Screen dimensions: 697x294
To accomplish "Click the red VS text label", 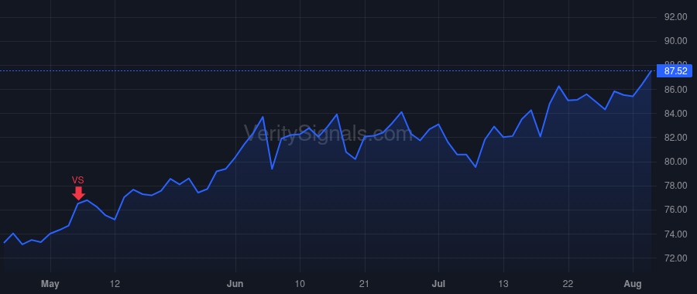I will 77,180.
